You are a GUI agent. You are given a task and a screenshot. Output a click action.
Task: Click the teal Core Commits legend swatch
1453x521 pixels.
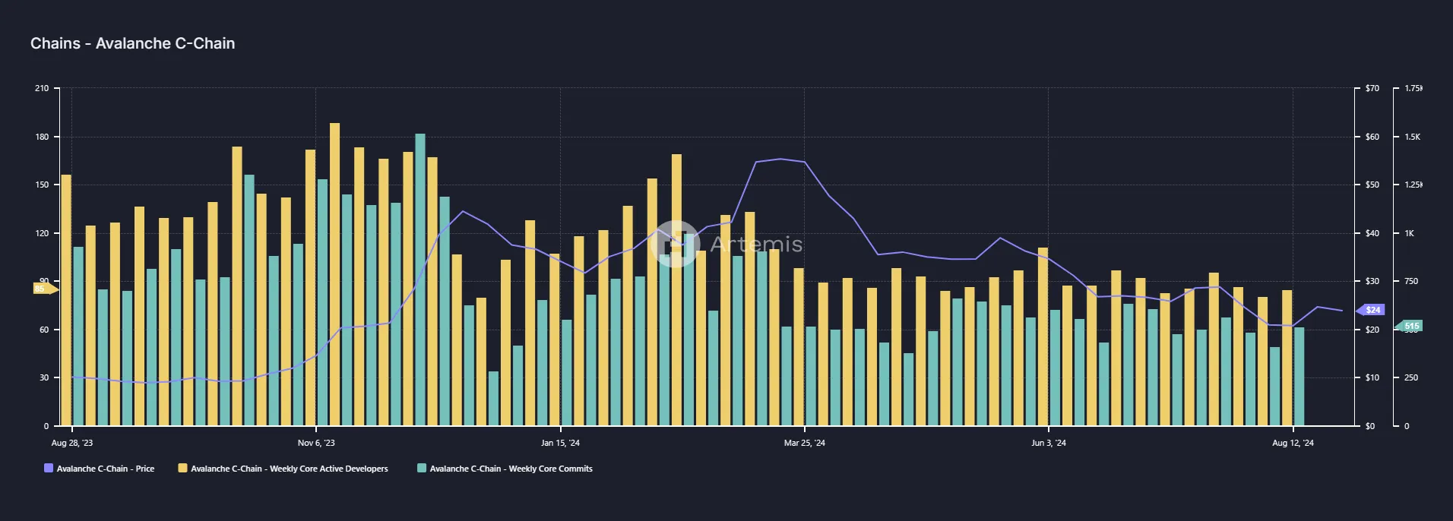(x=422, y=469)
